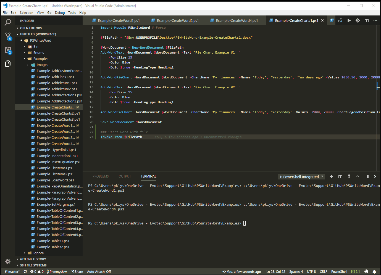Open the Debug menu

60,13
